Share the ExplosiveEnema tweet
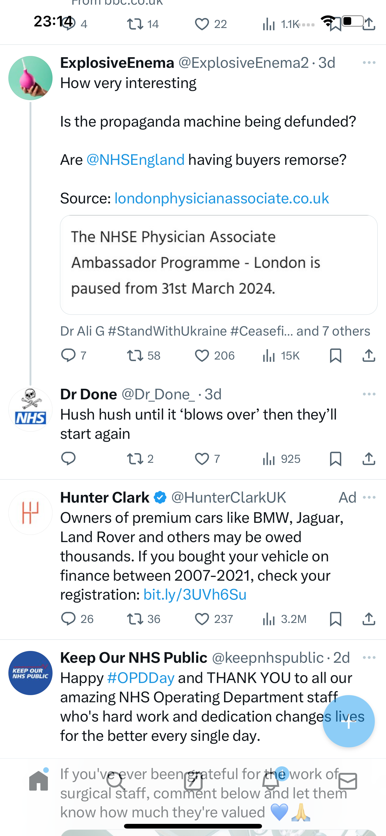This screenshot has height=836, width=386. click(x=369, y=356)
